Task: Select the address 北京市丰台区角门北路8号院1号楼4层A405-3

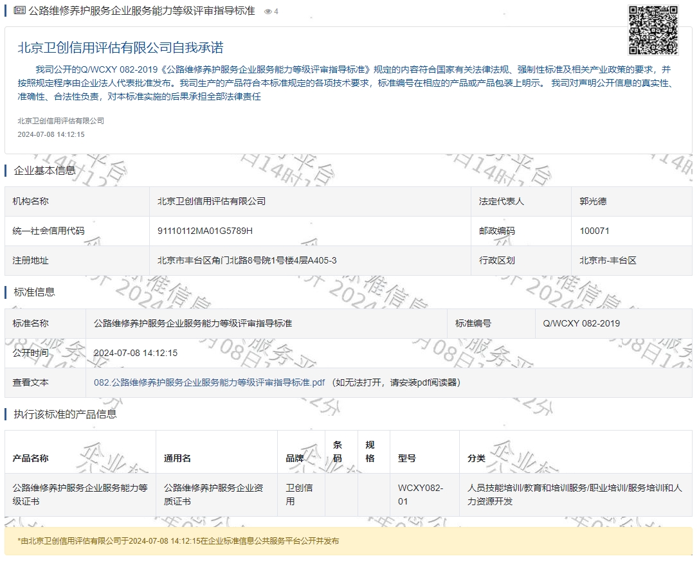Action: [x=247, y=260]
